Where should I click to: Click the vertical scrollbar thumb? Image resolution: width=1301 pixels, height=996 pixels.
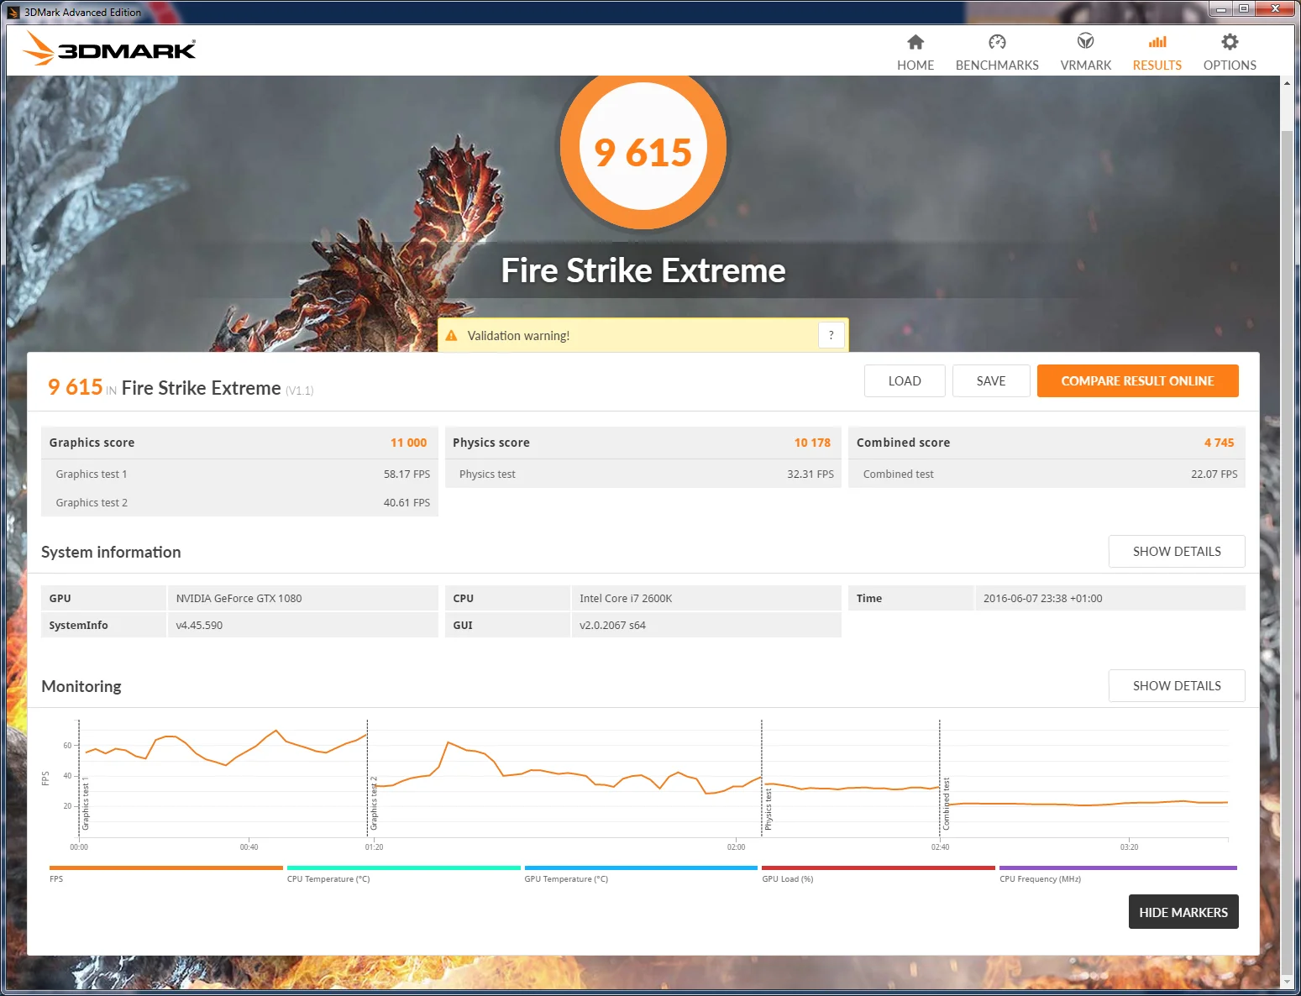click(x=1287, y=546)
